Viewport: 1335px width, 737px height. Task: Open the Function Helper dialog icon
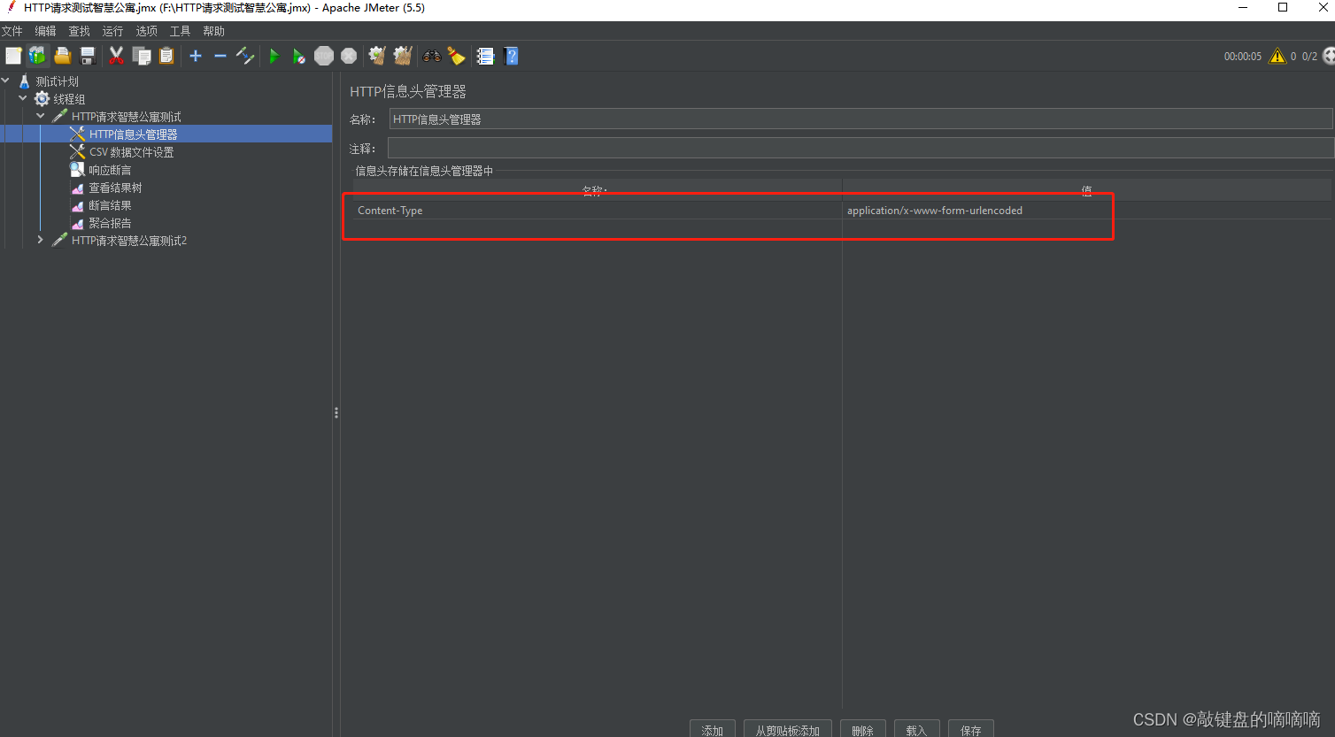[x=485, y=56]
